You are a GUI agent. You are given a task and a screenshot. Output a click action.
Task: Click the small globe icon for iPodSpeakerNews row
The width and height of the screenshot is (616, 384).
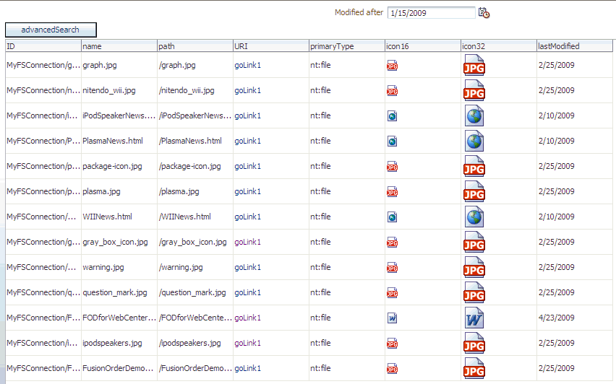392,116
